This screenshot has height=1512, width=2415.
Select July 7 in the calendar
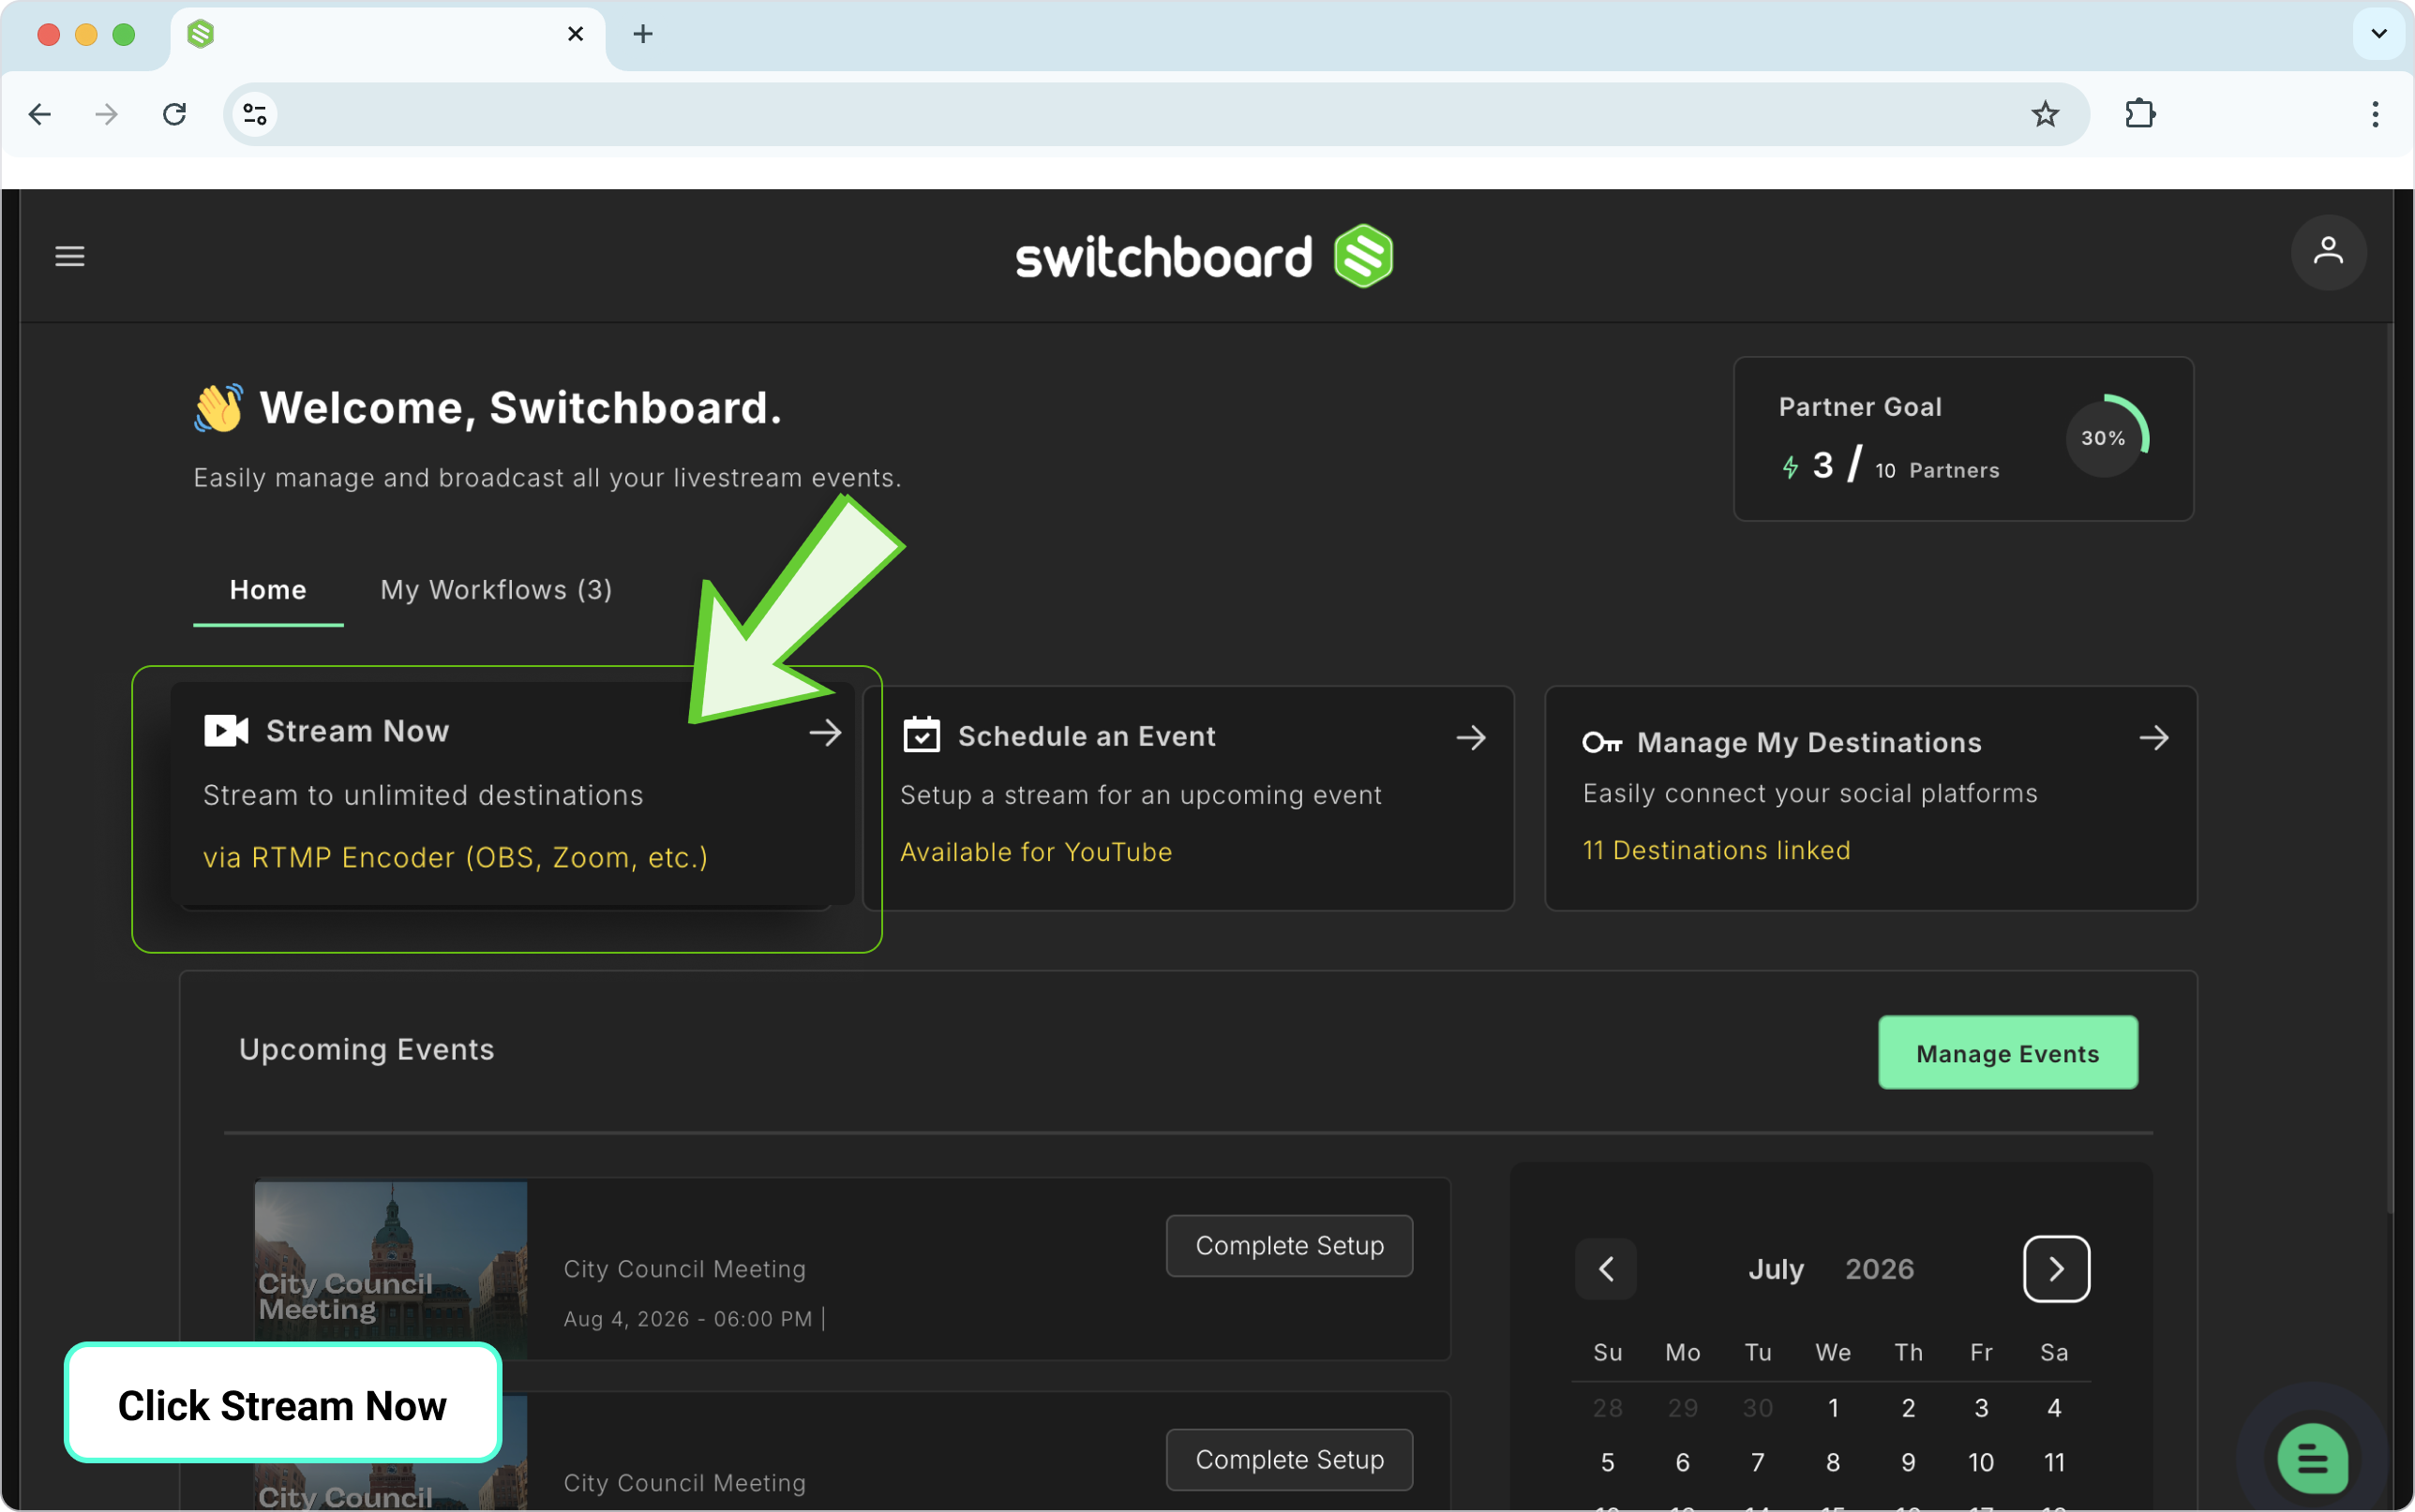coord(1758,1462)
